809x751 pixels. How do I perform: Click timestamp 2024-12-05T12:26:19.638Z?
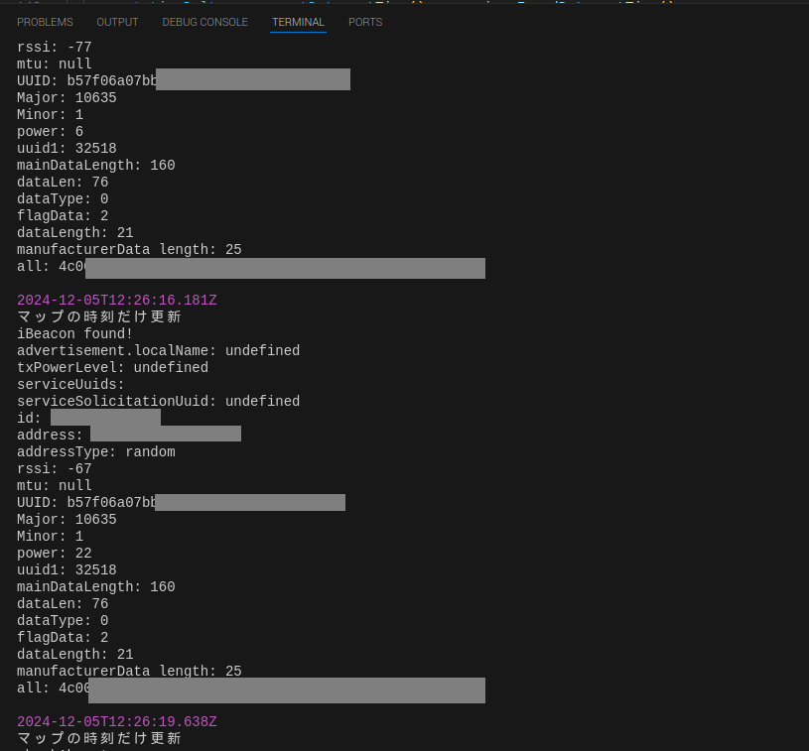(117, 721)
